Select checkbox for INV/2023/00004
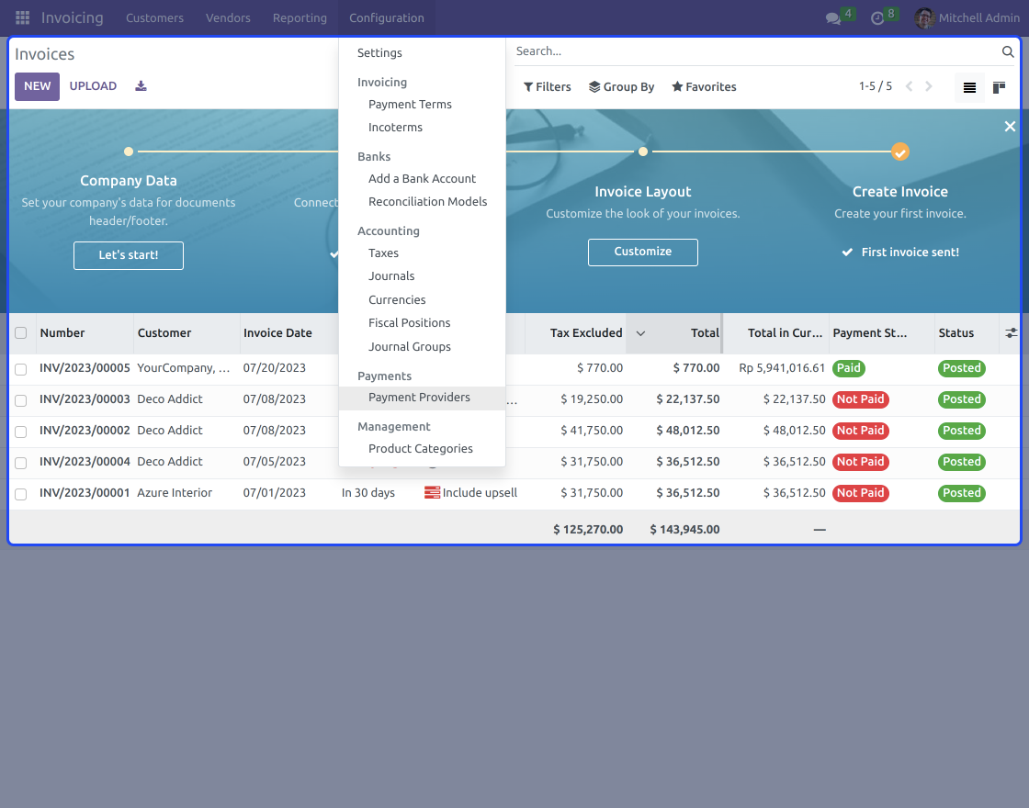This screenshot has width=1029, height=808. [21, 463]
